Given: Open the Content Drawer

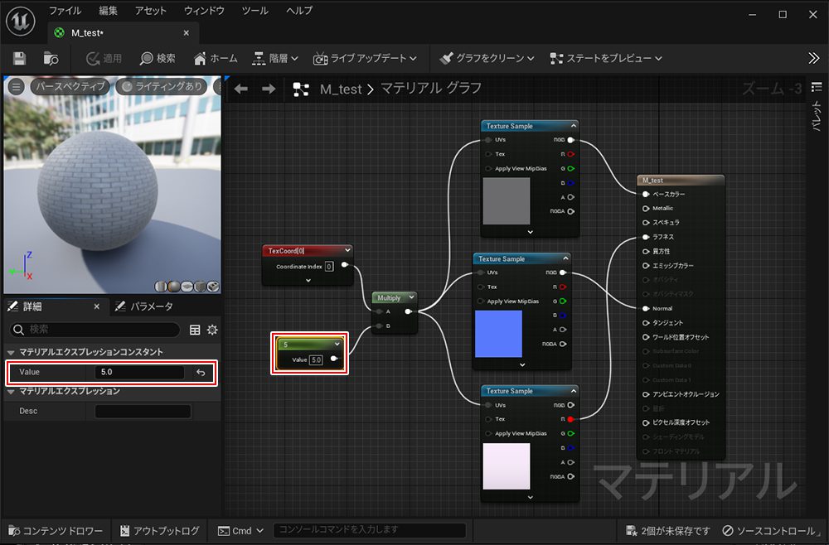Looking at the screenshot, I should (55, 531).
